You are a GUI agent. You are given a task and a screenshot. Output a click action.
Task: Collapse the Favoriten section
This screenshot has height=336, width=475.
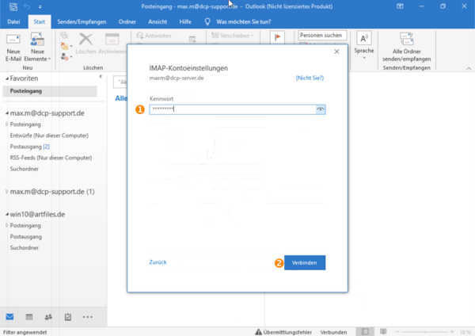[x=7, y=78]
